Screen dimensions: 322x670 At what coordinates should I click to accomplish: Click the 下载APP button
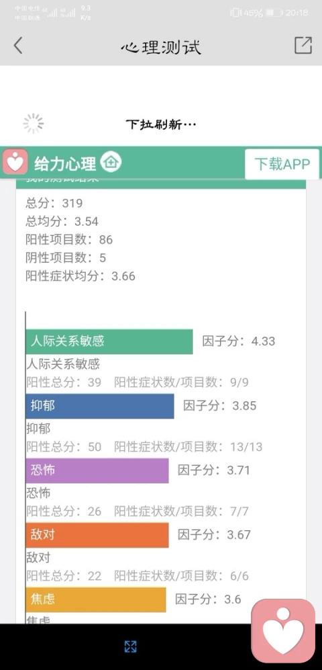tap(282, 164)
